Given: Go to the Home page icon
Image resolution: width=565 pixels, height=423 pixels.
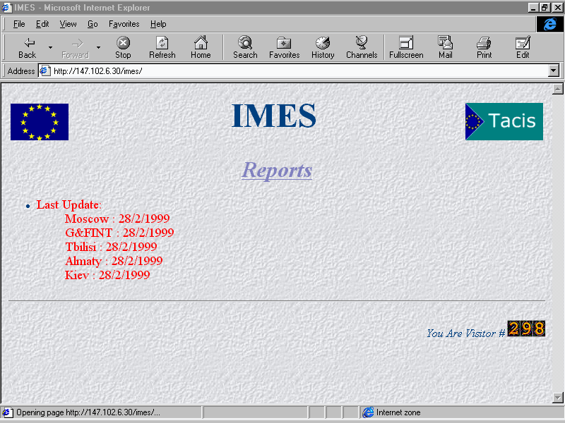Looking at the screenshot, I should click(201, 43).
